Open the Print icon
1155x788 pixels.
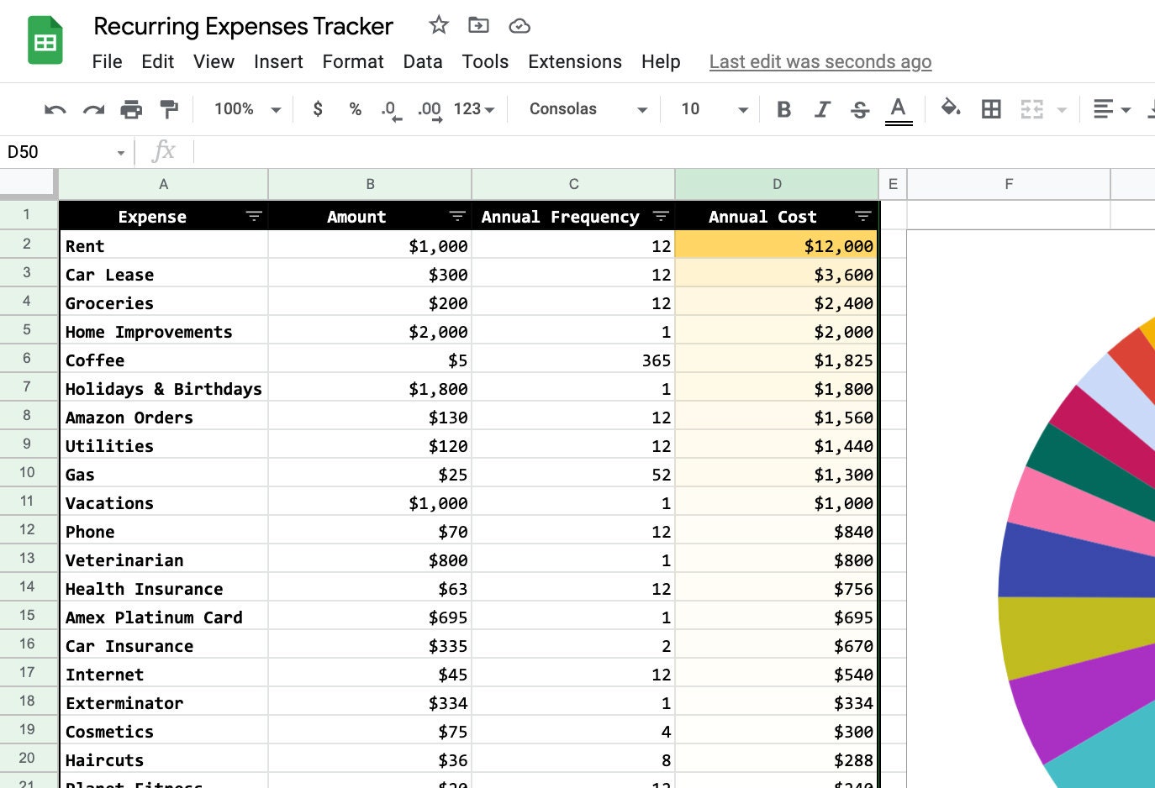click(131, 108)
